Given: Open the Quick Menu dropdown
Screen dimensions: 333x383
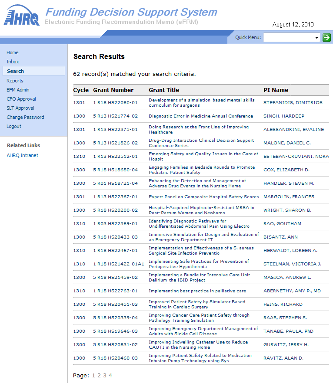Looking at the screenshot, I should (292, 37).
